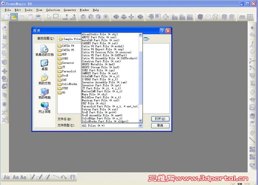Image resolution: width=258 pixels, height=185 pixels.
Task: Open the CATIA V4 folder
Action: click(66, 45)
